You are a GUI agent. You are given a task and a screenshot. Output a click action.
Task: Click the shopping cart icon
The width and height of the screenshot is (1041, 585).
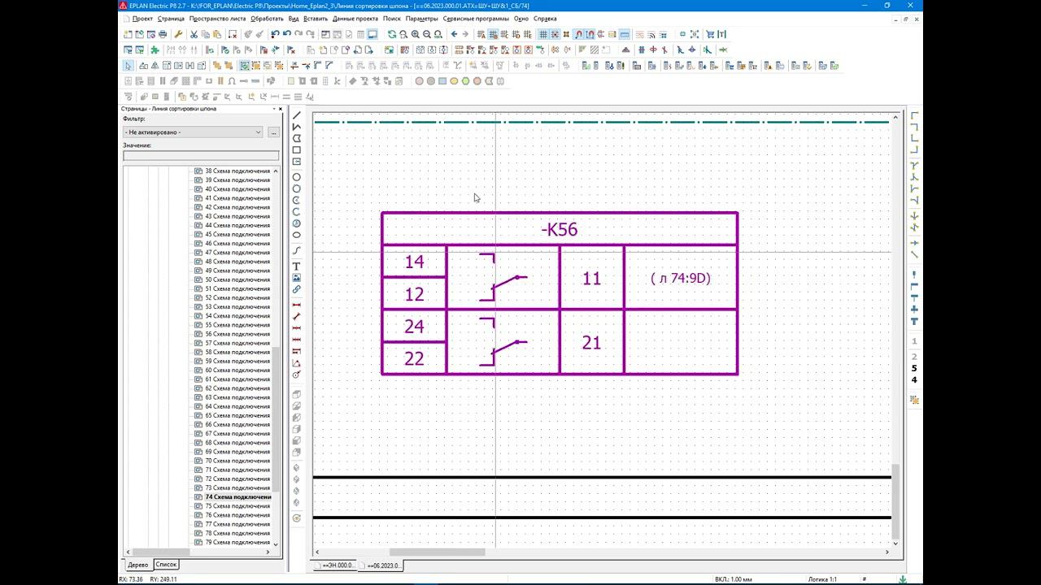[709, 34]
